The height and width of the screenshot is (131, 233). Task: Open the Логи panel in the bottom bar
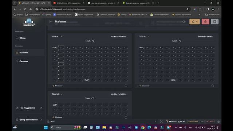point(51,122)
